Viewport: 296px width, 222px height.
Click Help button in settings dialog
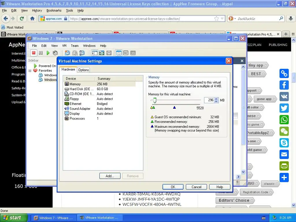click(220, 187)
